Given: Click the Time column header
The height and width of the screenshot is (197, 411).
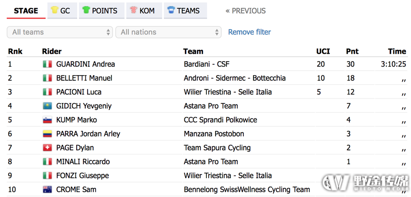Looking at the screenshot, I should 397,51.
